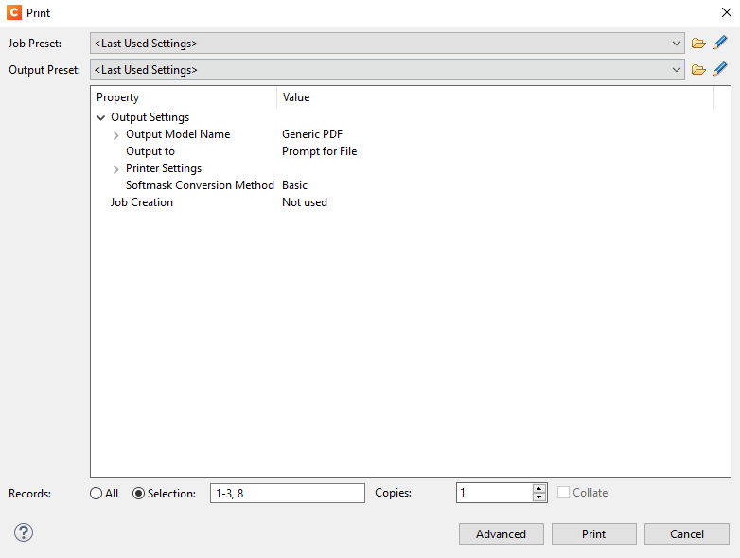Click pencil edit icon for Job Preset
Viewport: 740px width, 558px height.
(720, 43)
